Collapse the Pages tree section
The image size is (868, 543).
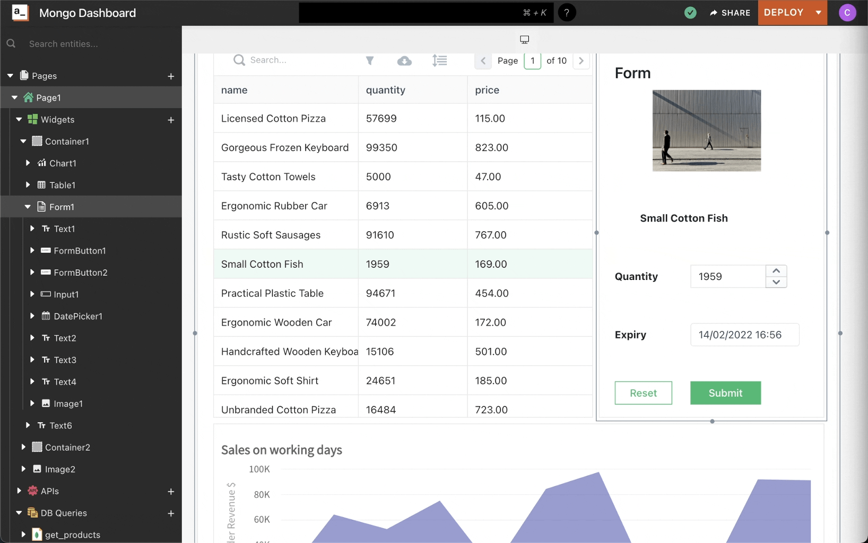tap(10, 76)
